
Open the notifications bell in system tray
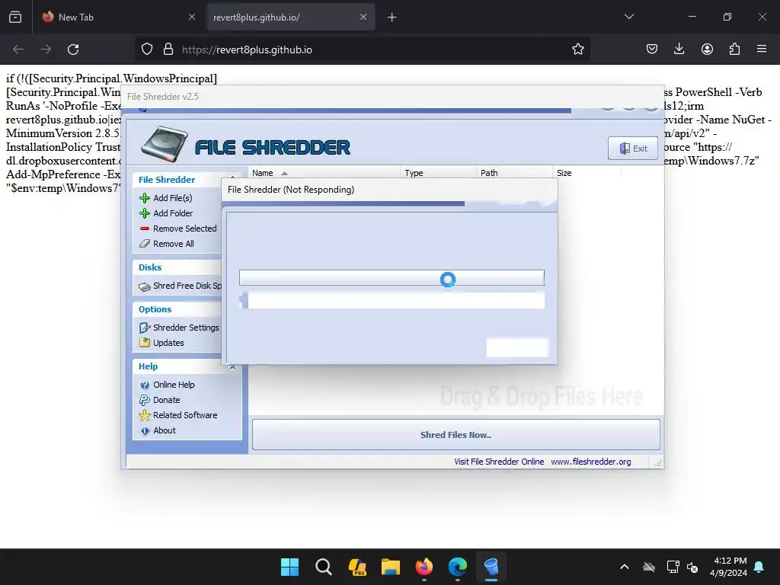tap(759, 567)
